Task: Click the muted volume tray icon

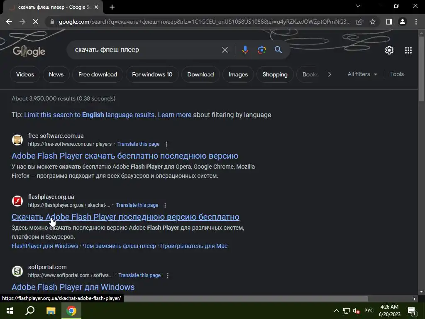Action: (356, 311)
